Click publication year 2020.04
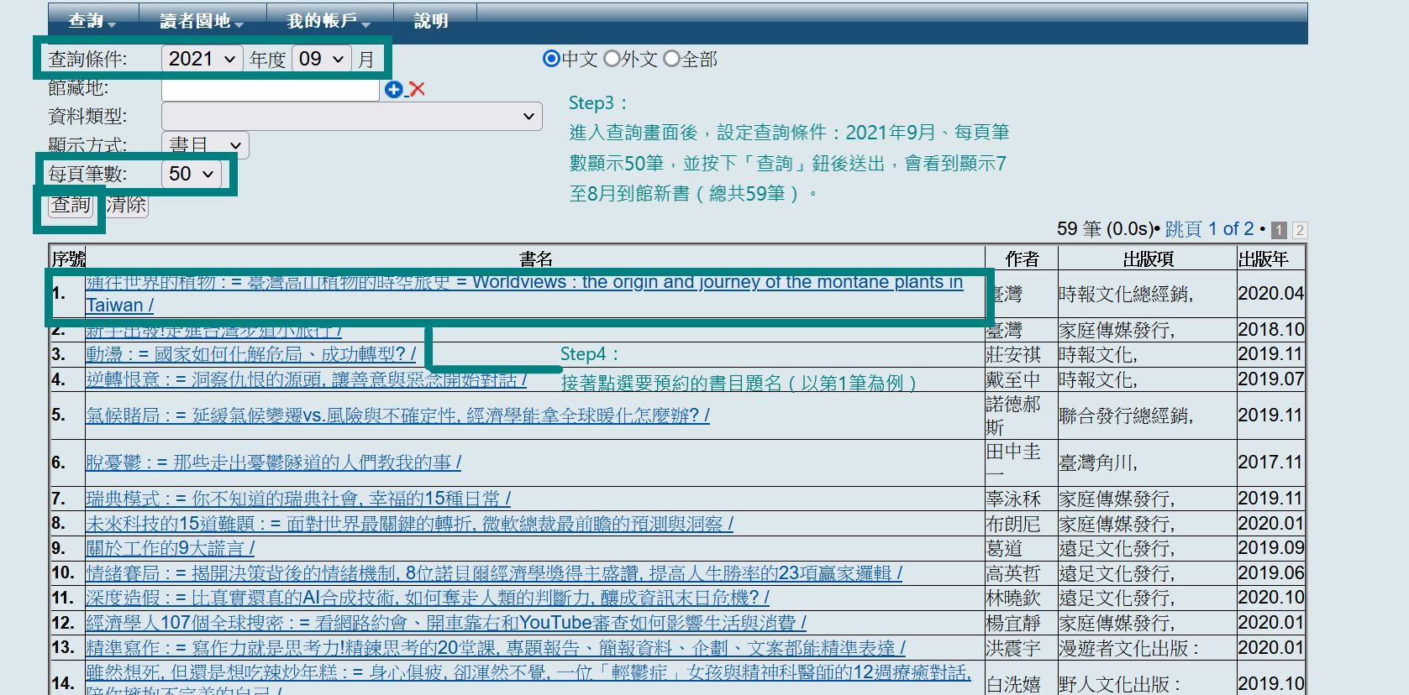 point(1271,293)
